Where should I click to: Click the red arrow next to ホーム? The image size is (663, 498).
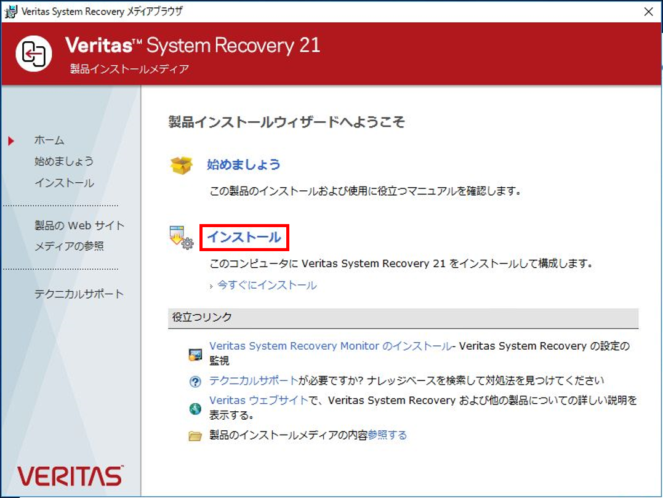tap(11, 141)
